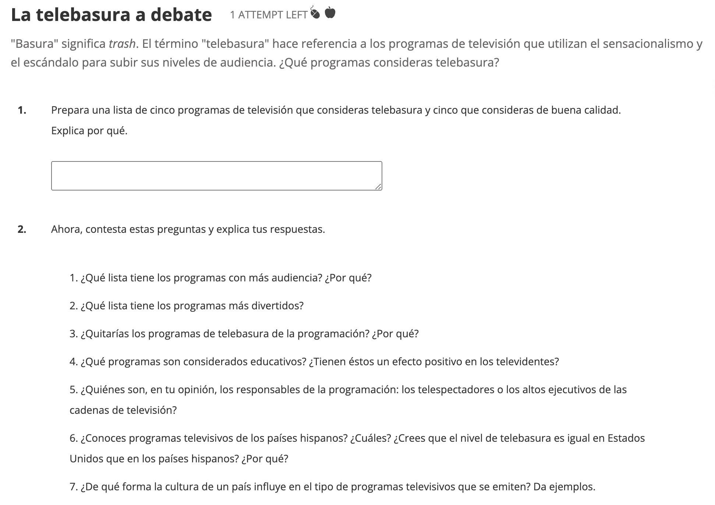Click the bold "1." item number
Image resolution: width=715 pixels, height=505 pixels.
tap(22, 110)
